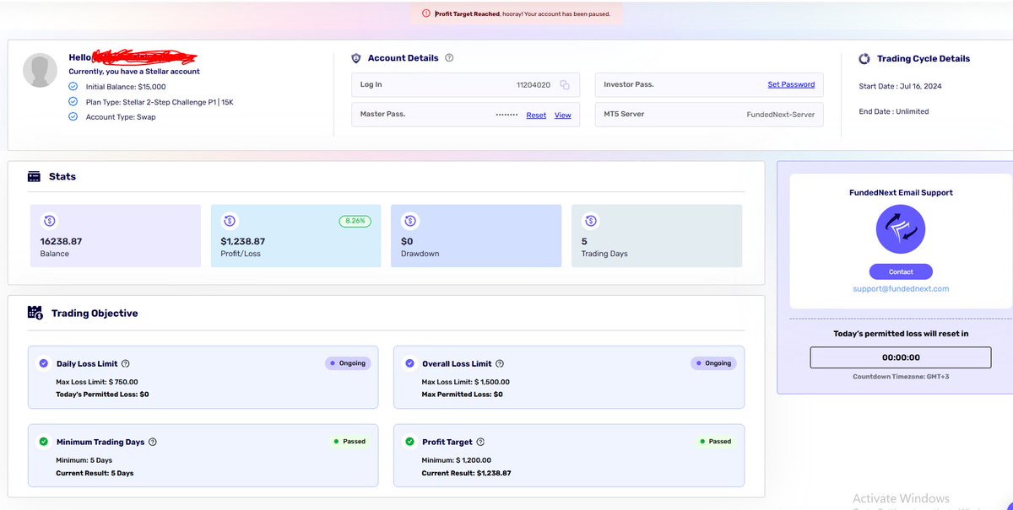Image resolution: width=1013 pixels, height=510 pixels.
Task: Click Set Password for Investor Pass
Action: point(791,84)
